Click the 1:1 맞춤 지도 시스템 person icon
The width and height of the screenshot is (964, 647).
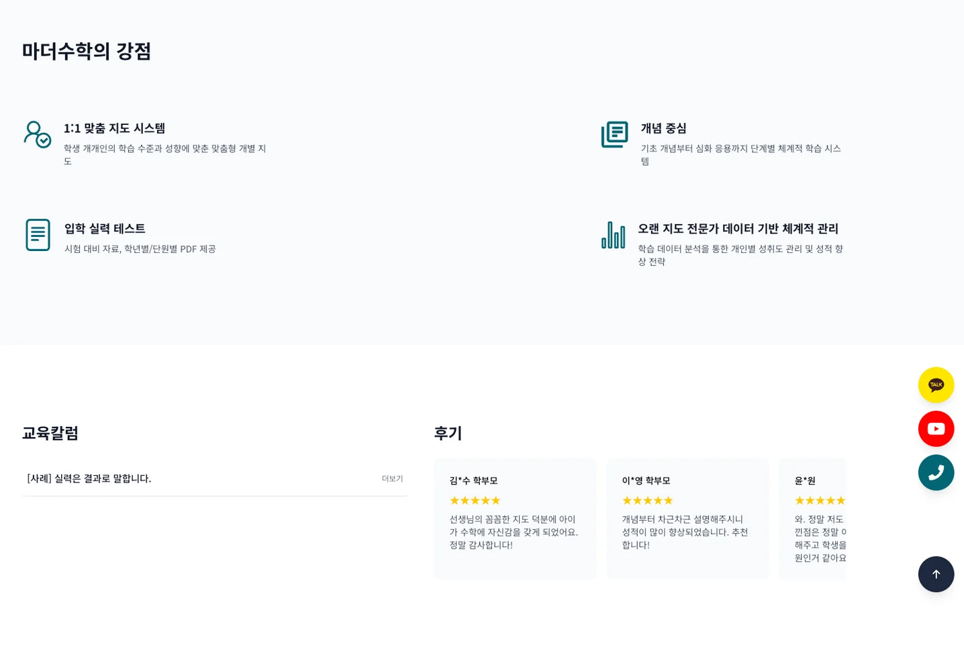(x=37, y=134)
